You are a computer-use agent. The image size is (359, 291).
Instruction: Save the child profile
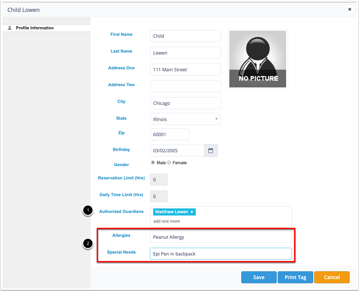pyautogui.click(x=259, y=277)
